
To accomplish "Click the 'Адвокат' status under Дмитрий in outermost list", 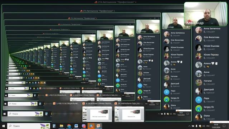I will pyautogui.click(x=210, y=93).
